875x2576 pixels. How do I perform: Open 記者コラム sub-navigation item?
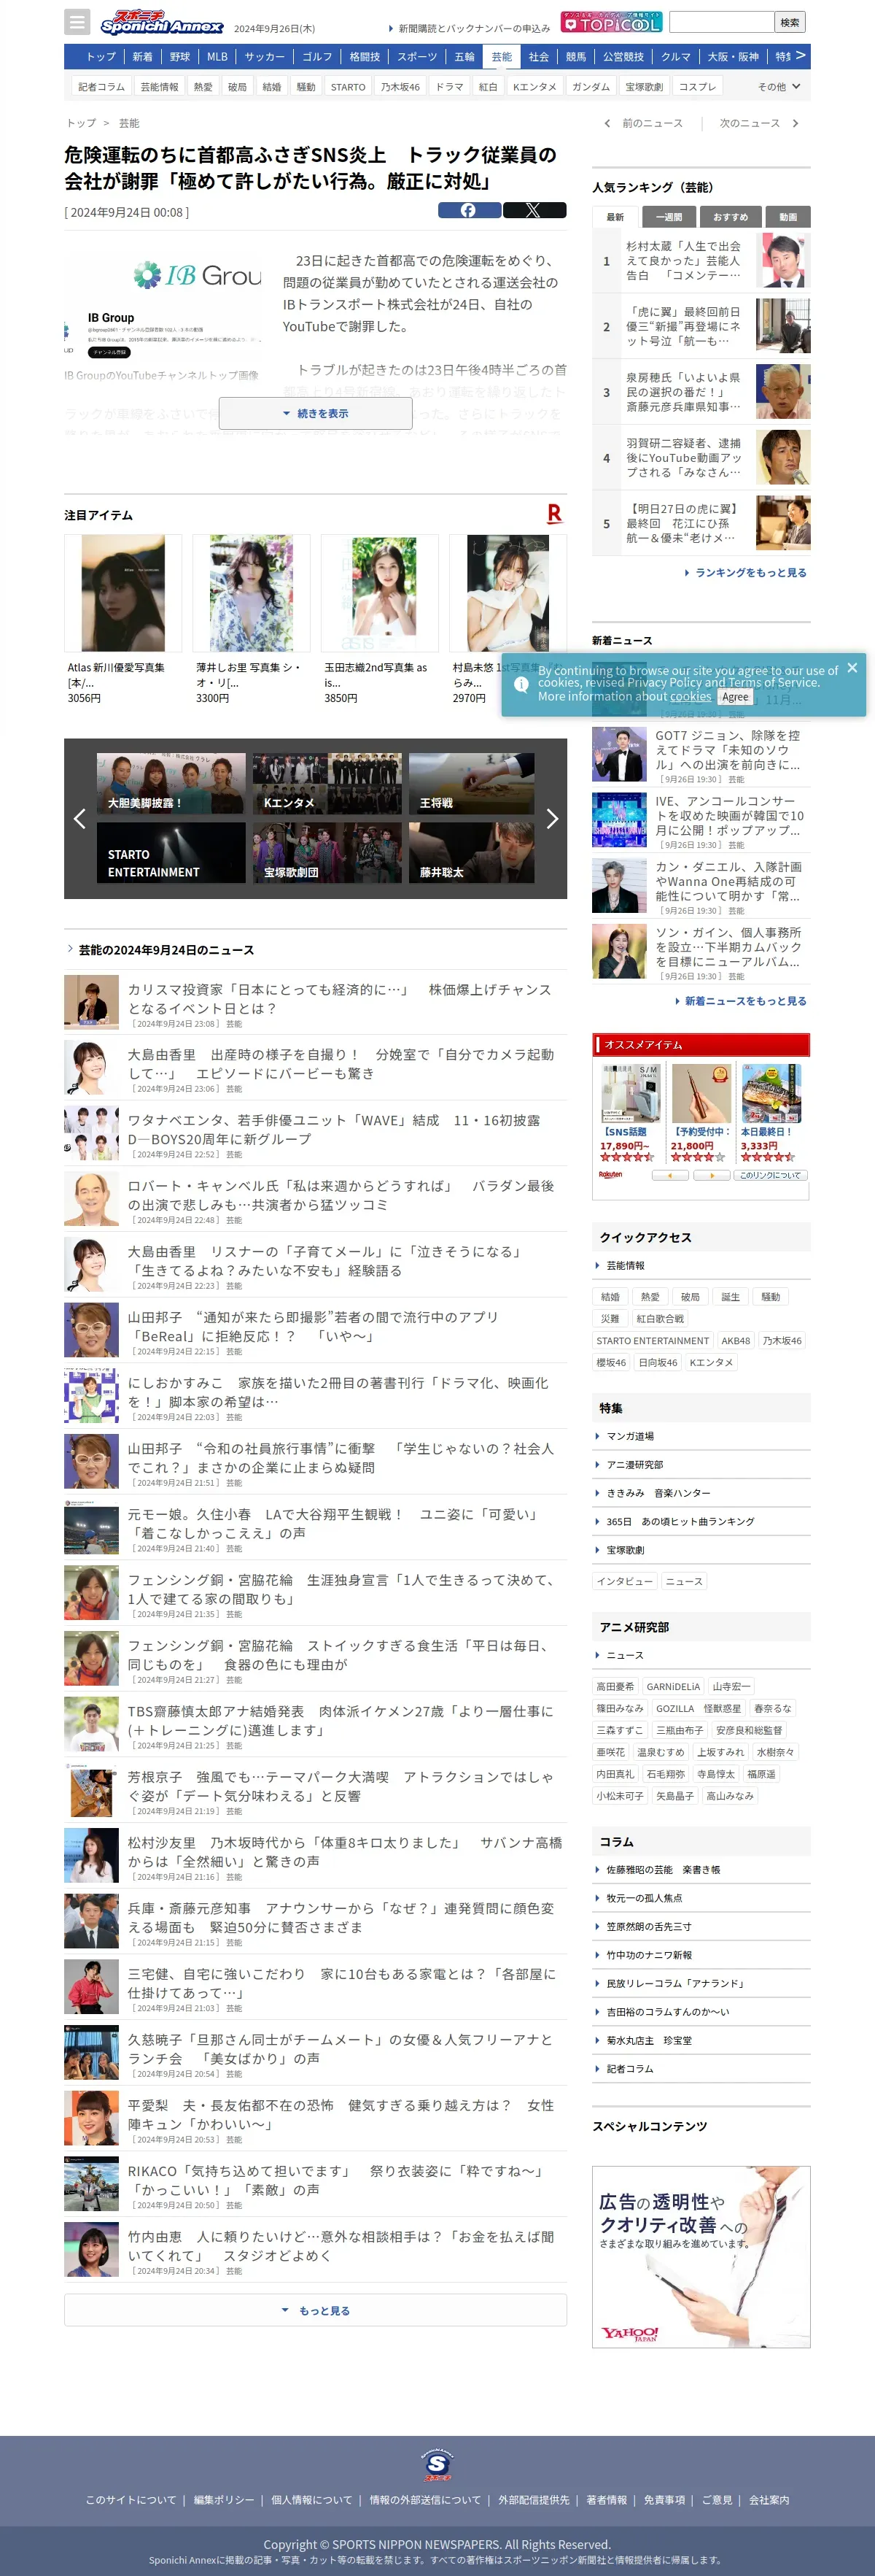102,87
